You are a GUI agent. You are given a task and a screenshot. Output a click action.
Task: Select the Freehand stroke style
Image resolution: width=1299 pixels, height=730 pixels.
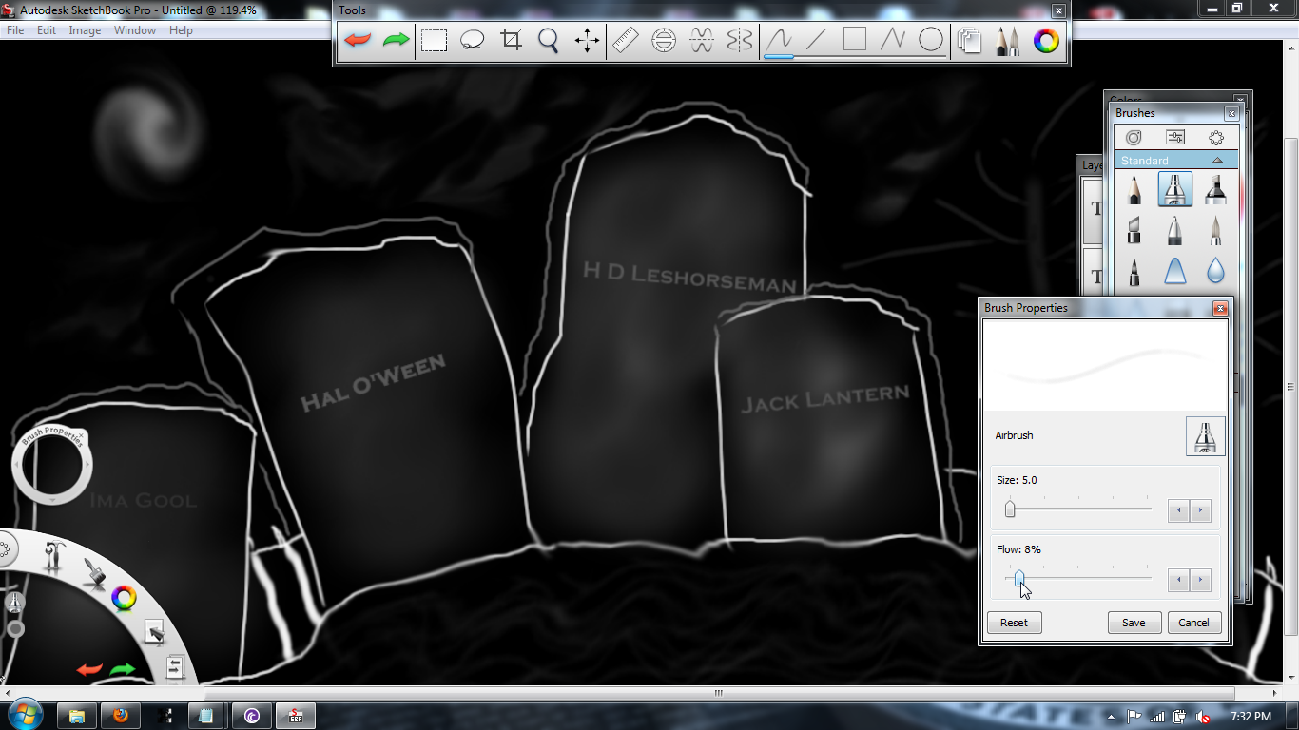(x=779, y=40)
